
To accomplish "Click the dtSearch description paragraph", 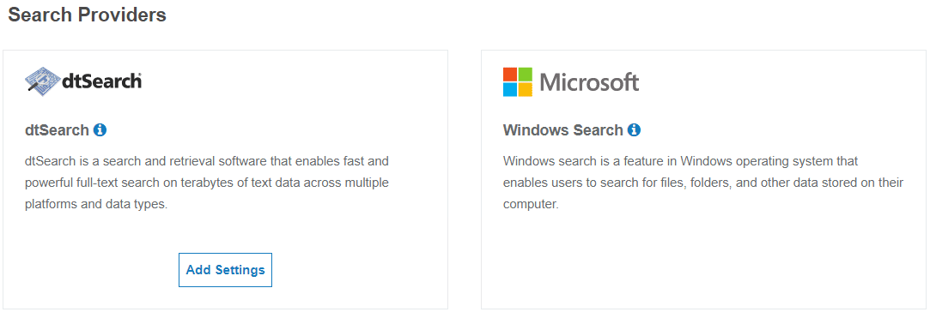I will point(207,183).
